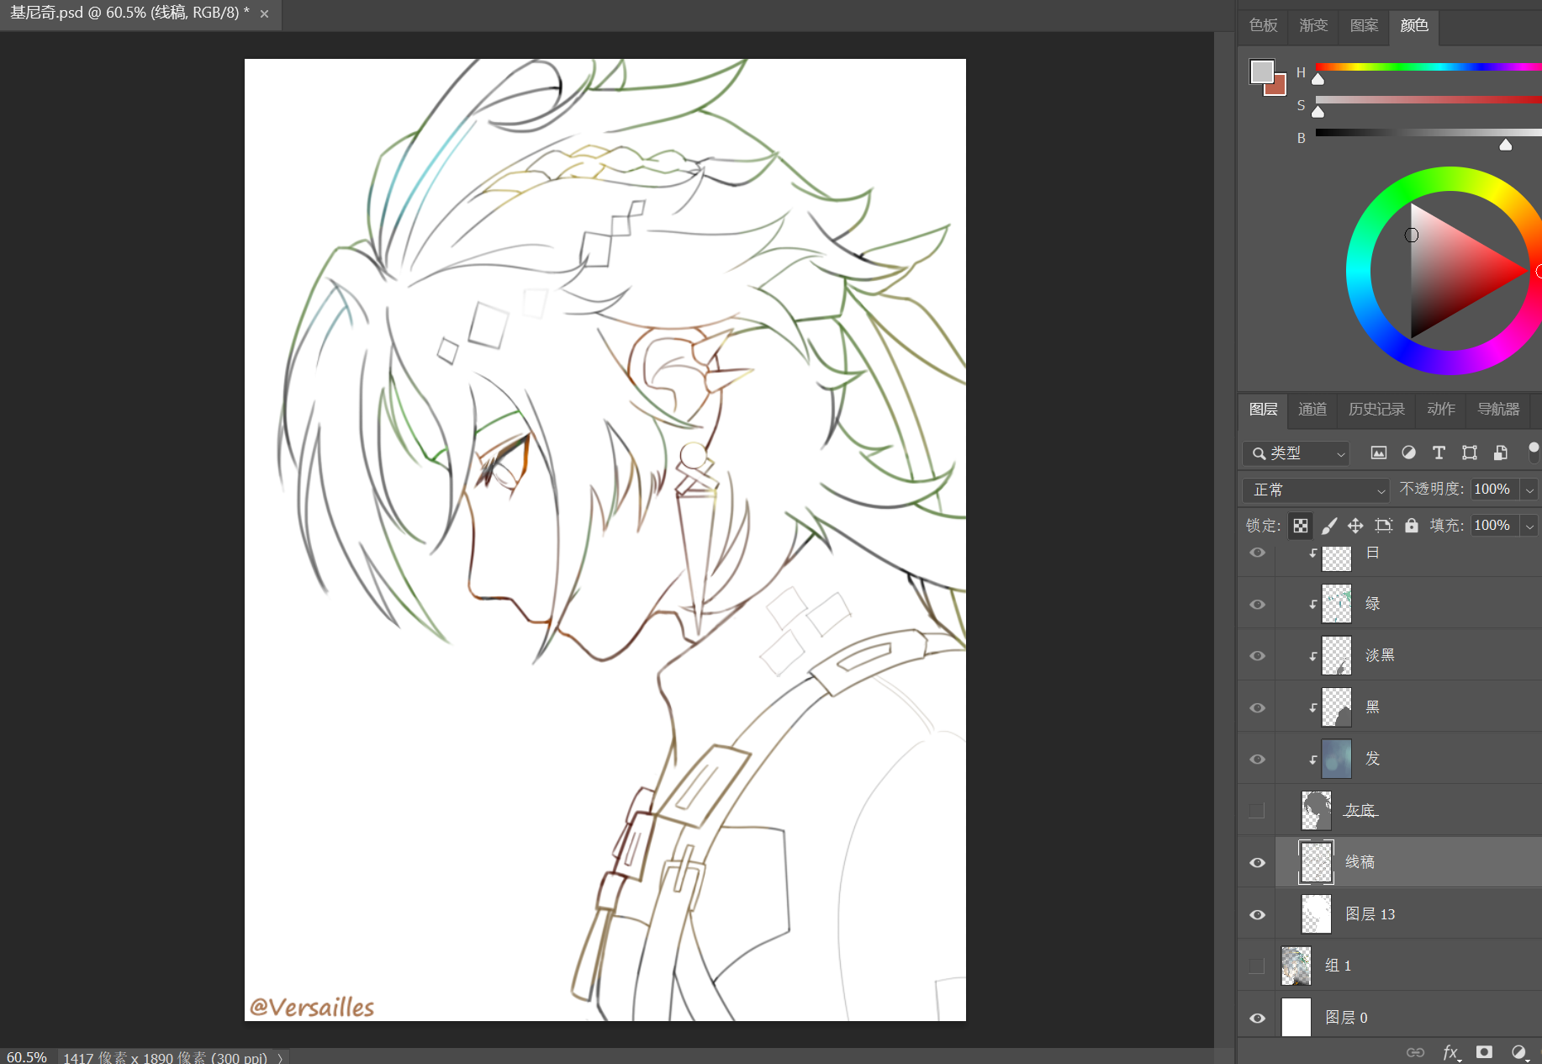Open the opacity slider dropdown arrow
This screenshot has height=1064, width=1542.
(1530, 490)
